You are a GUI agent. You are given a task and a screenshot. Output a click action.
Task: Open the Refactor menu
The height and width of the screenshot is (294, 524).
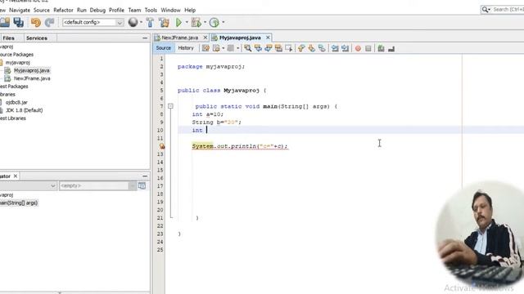pyautogui.click(x=63, y=10)
